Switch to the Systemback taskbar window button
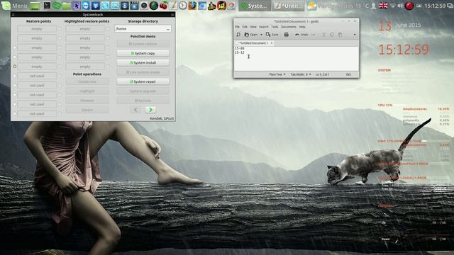The height and width of the screenshot is (255, 454). pos(255,6)
